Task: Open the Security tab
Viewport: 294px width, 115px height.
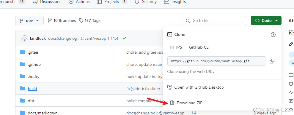Action: (x=145, y=2)
